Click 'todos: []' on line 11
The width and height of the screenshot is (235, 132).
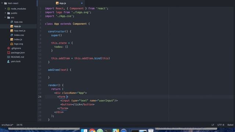[61, 47]
